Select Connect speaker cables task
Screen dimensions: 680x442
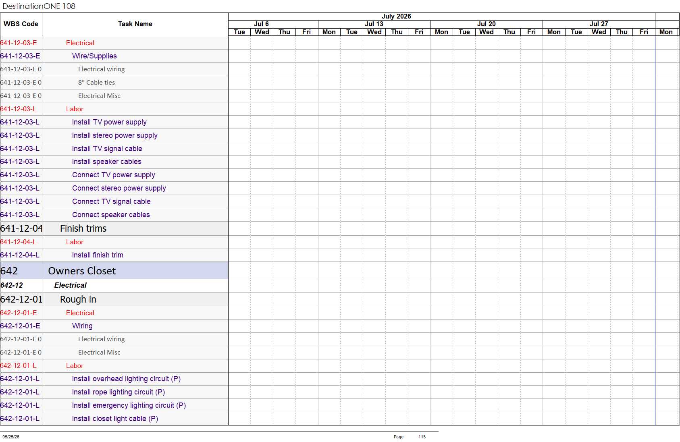(114, 215)
